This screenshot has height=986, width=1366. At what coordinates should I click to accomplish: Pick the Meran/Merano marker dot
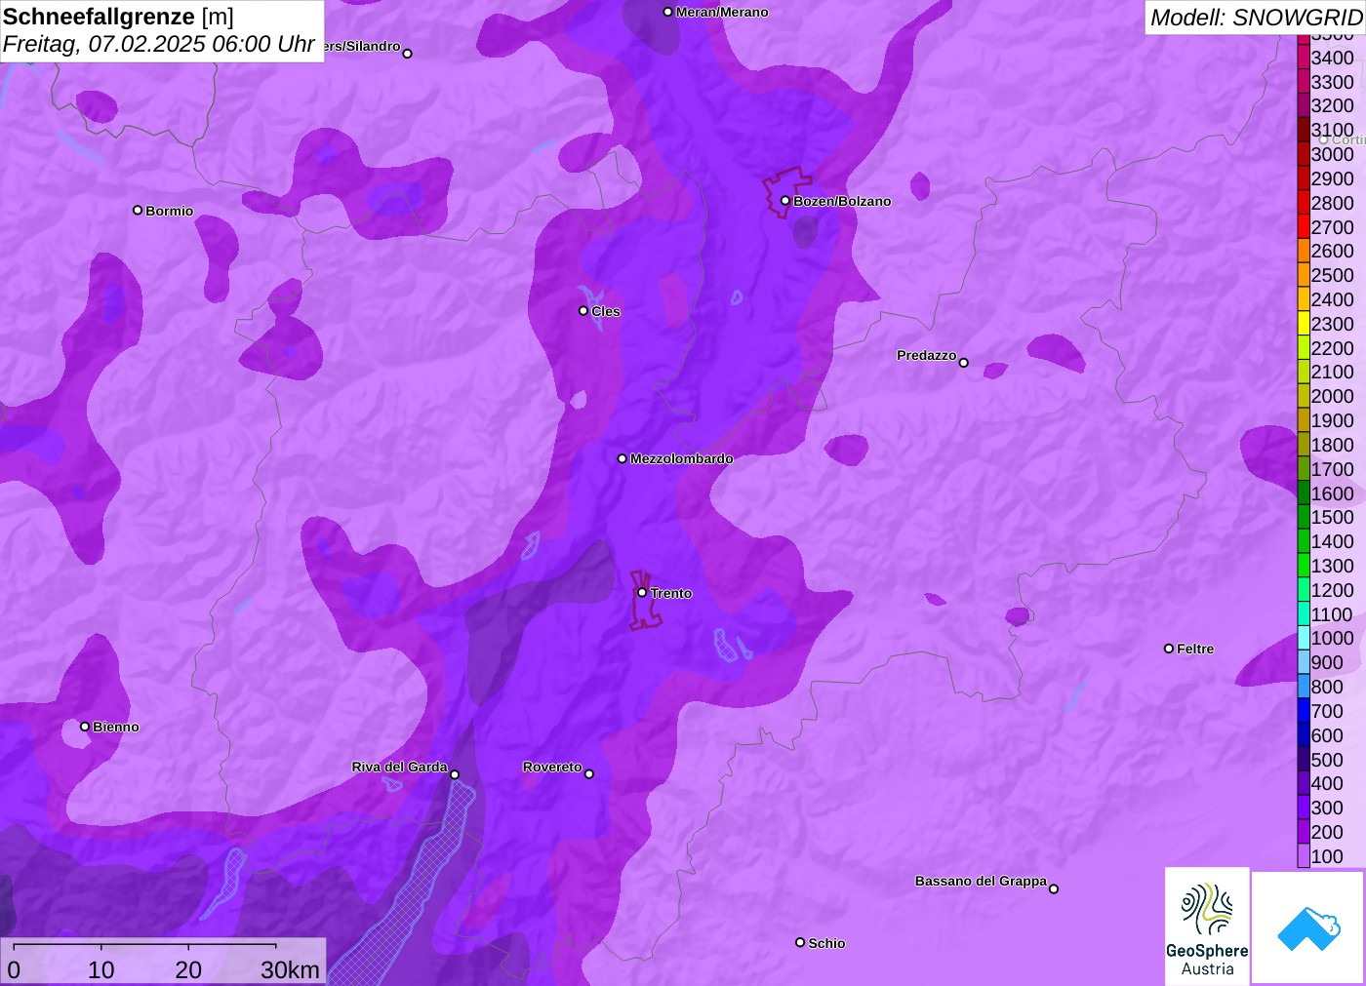(x=668, y=12)
